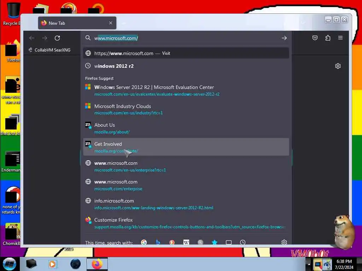The width and height of the screenshot is (362, 271).
Task: Maximize the Firefox window
Action: click(337, 20)
